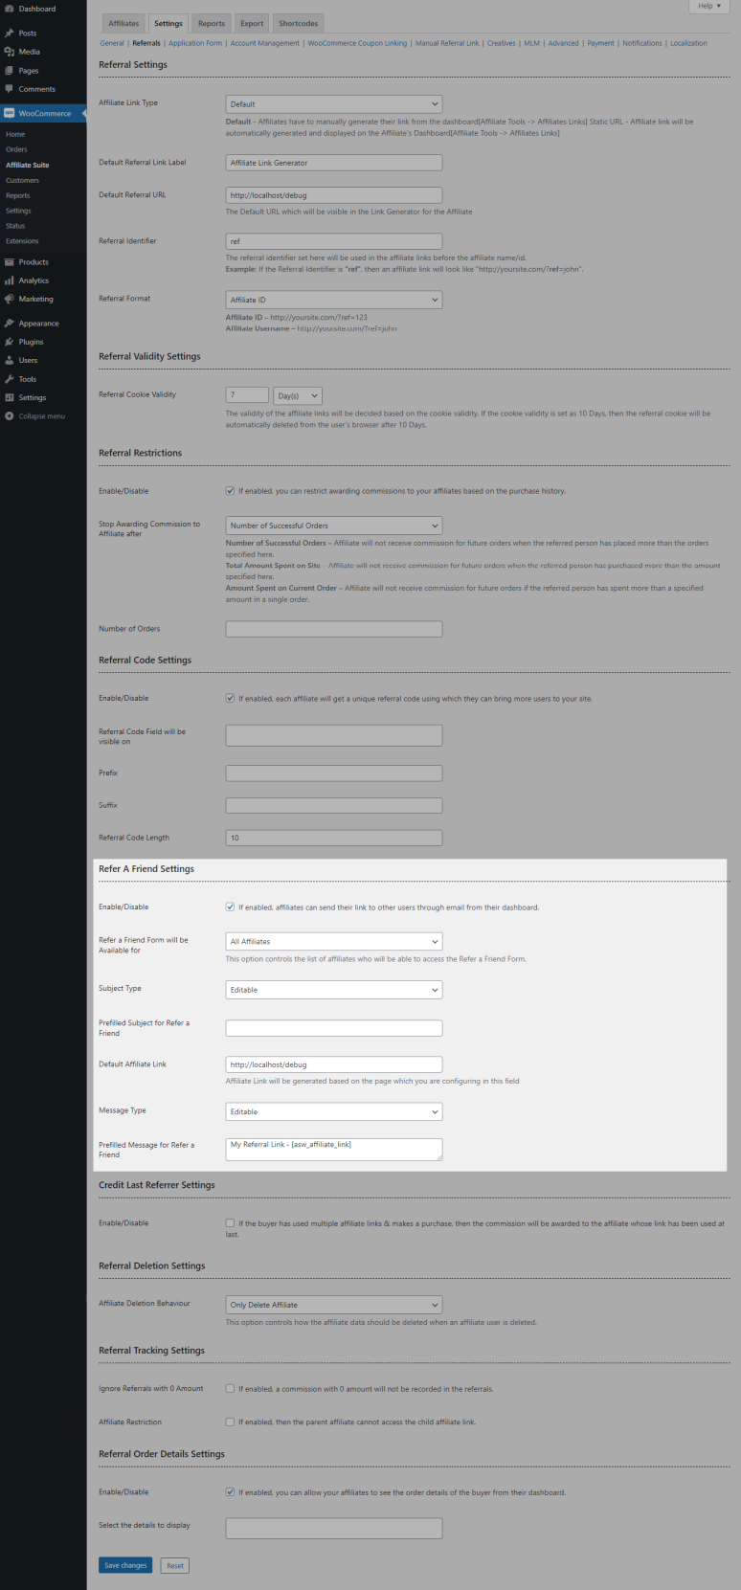Screen dimensions: 741x1590
Task: Open Stop Awarding Commission dropdown
Action: pos(334,526)
